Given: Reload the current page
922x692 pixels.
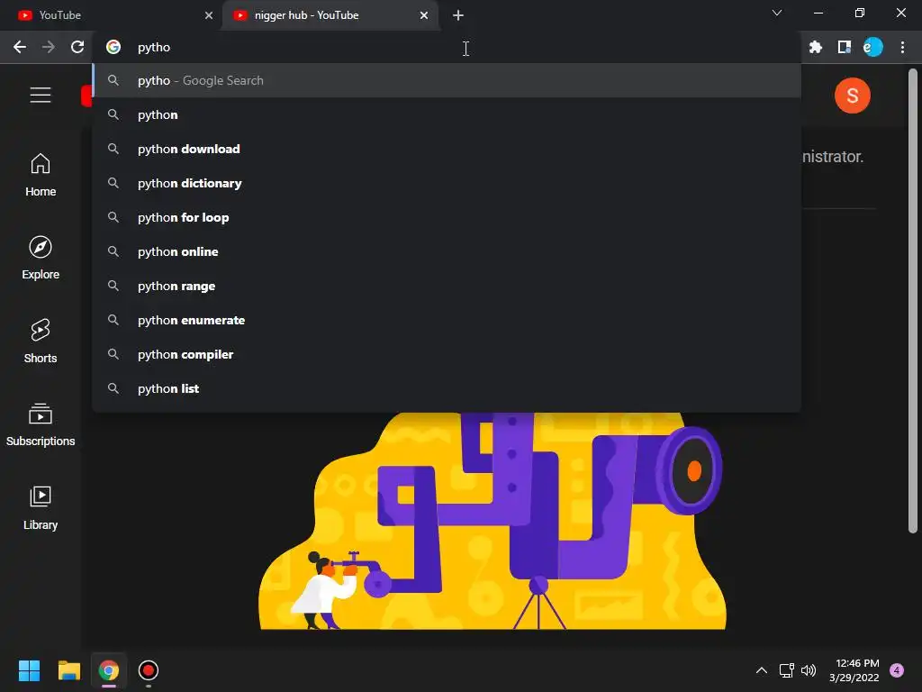Looking at the screenshot, I should point(77,47).
